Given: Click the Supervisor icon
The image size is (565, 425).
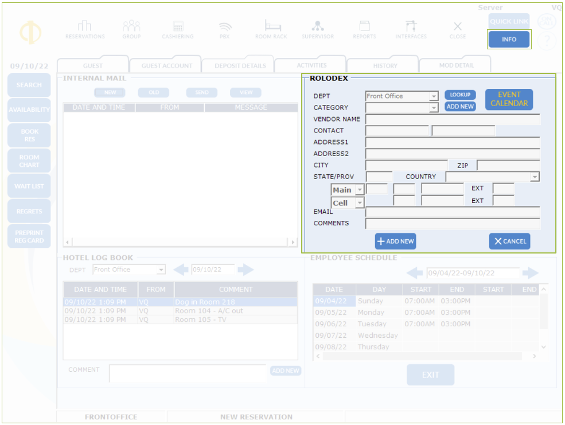Looking at the screenshot, I should click(318, 26).
